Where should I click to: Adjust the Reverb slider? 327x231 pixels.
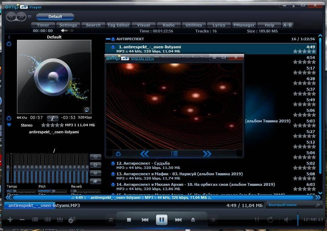click(x=85, y=191)
